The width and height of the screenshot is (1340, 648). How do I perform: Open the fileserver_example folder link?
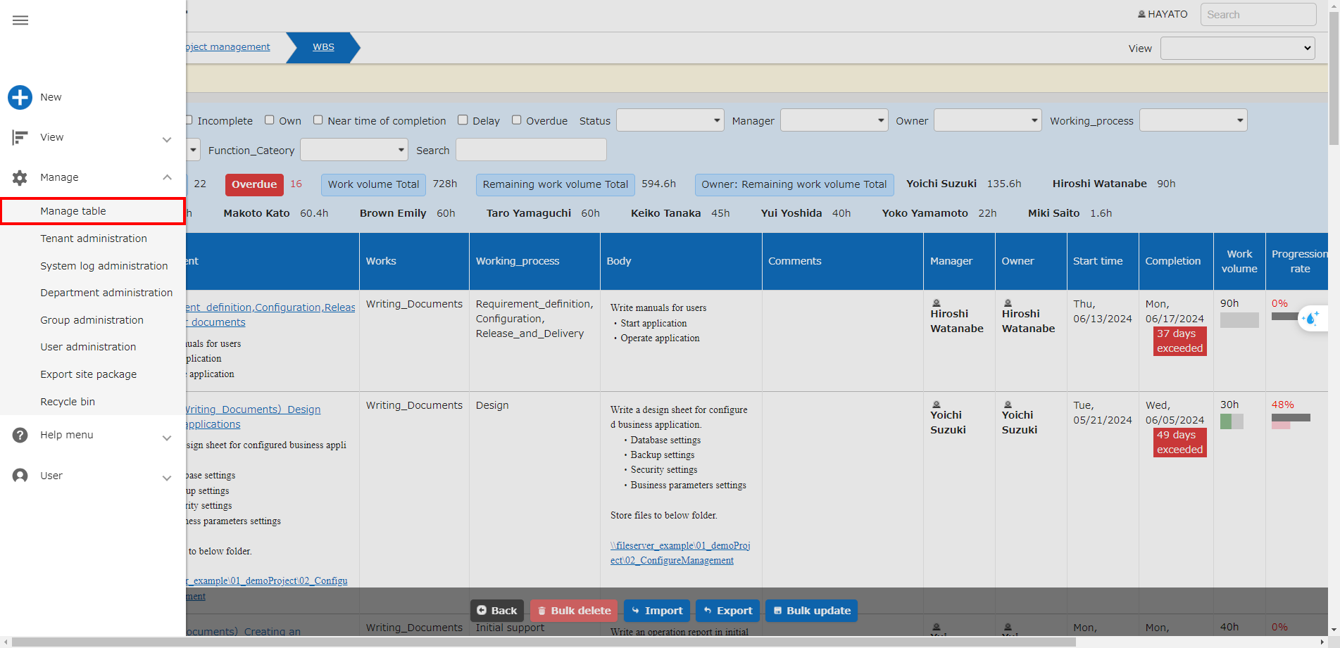[680, 553]
